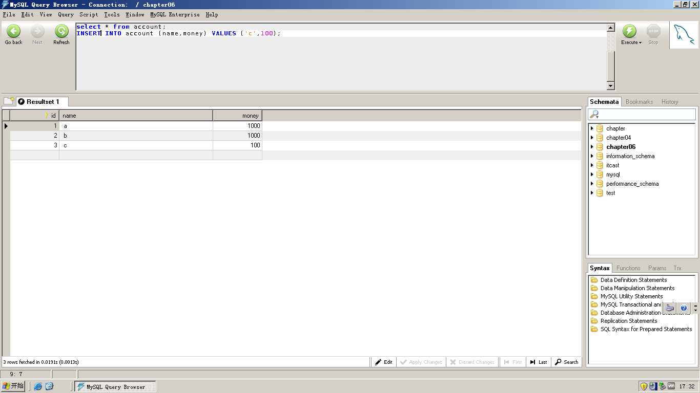Click the INSERT INTO statement line

[x=178, y=33]
